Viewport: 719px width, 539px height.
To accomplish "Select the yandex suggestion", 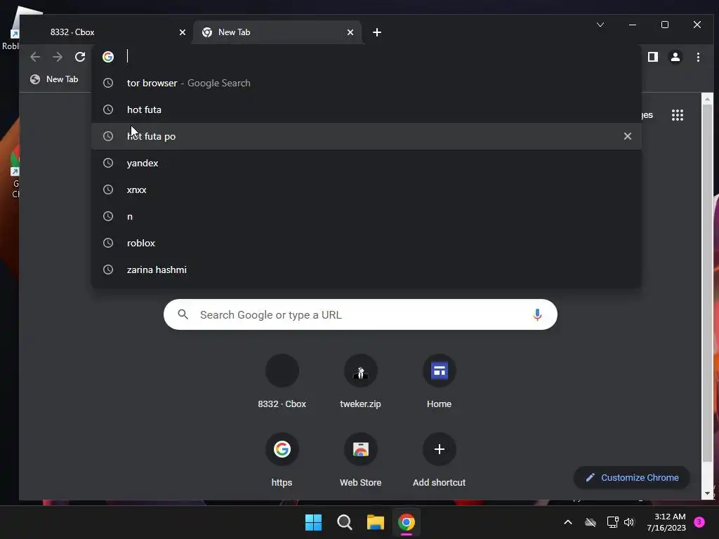I will [x=367, y=163].
